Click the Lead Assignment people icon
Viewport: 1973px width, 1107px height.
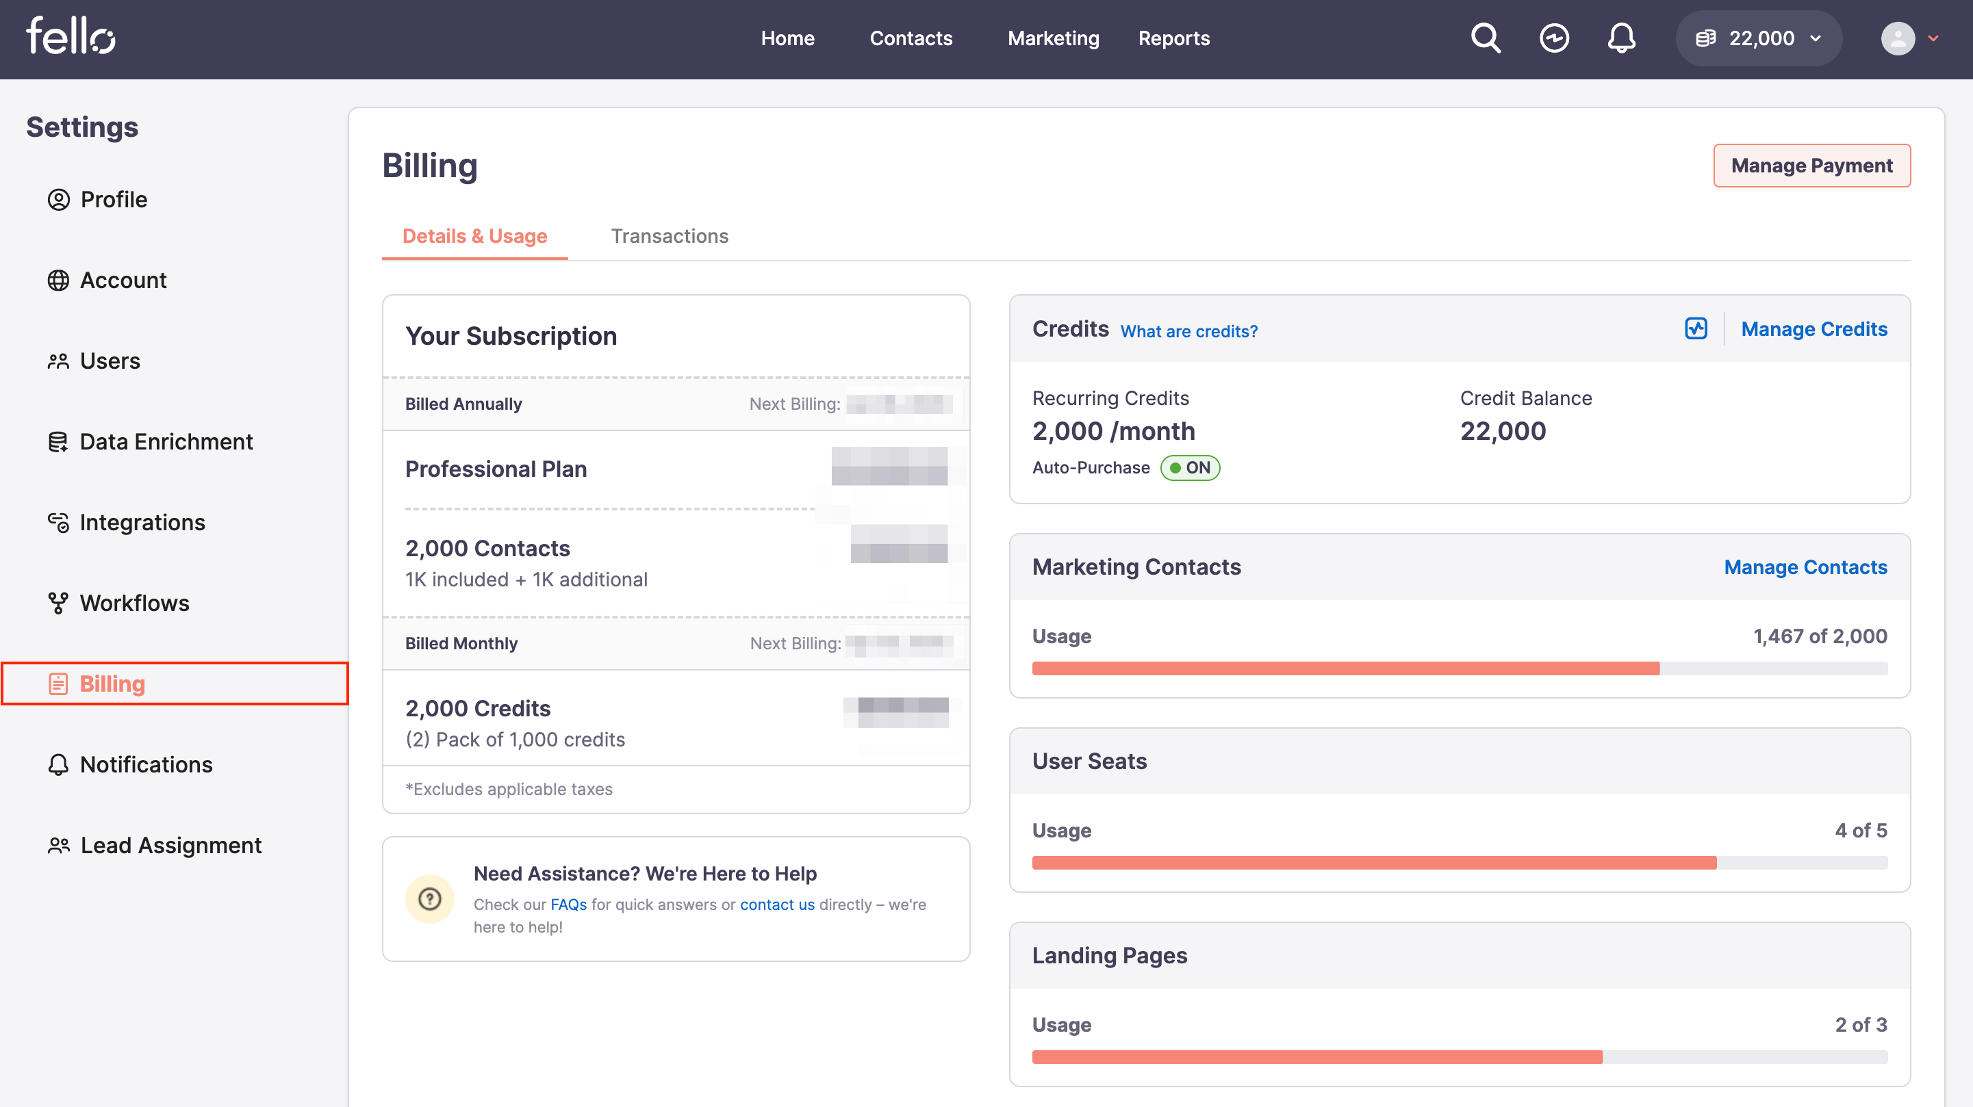tap(58, 845)
